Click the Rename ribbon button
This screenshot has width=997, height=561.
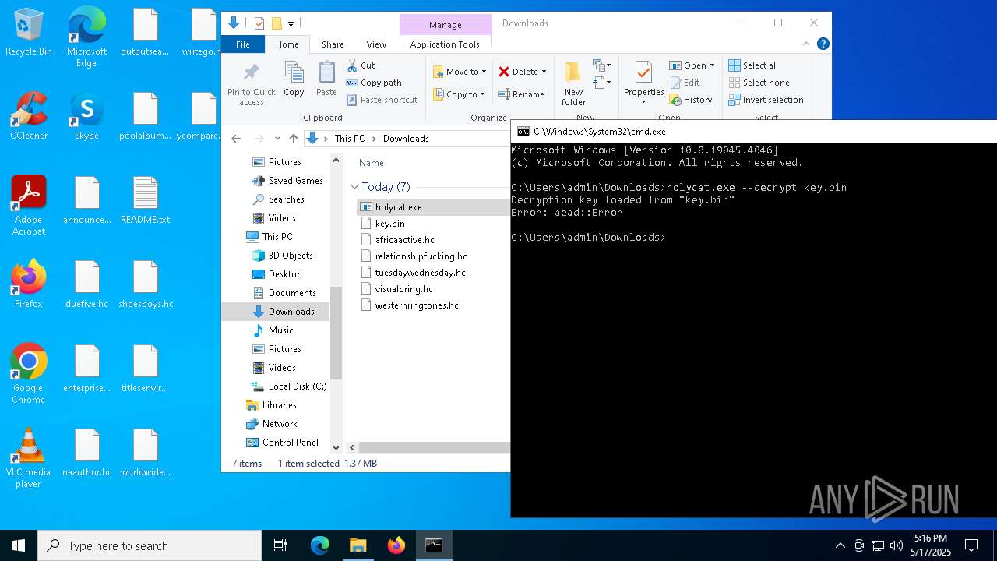click(521, 94)
